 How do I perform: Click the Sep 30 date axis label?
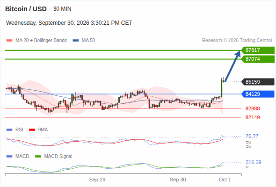click(178, 180)
